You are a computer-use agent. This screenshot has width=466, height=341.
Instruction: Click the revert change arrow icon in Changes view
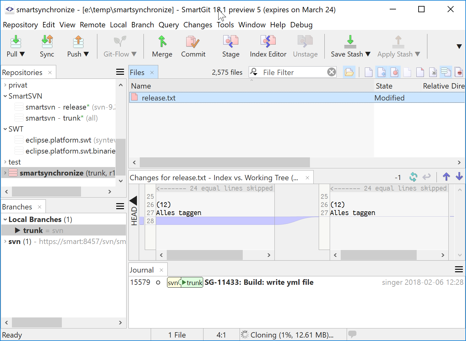[426, 177]
